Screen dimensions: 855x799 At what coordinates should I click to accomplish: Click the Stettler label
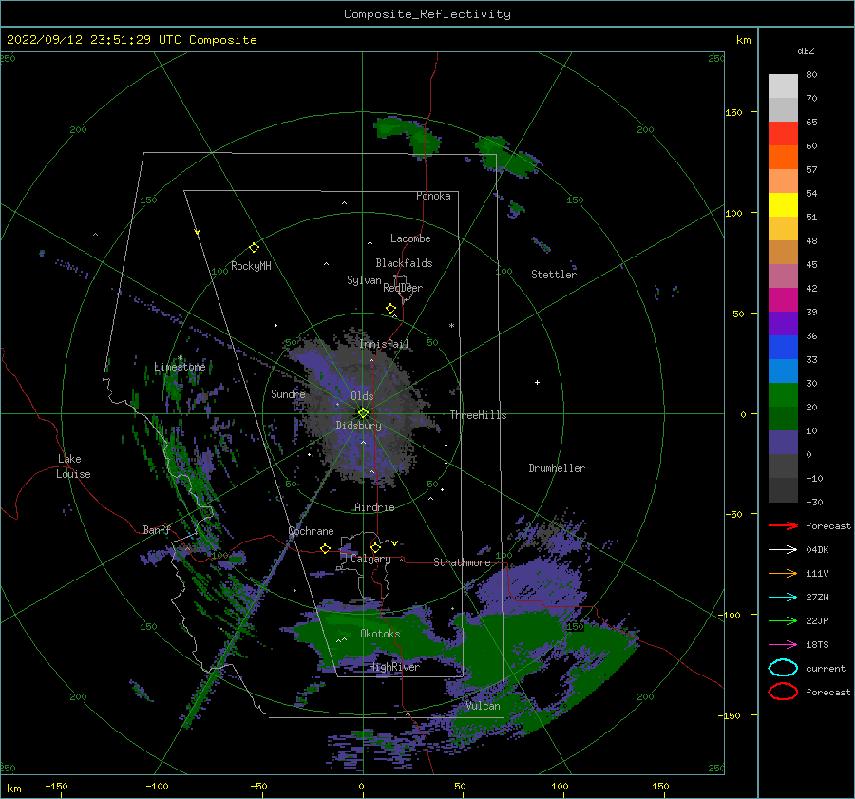[554, 275]
